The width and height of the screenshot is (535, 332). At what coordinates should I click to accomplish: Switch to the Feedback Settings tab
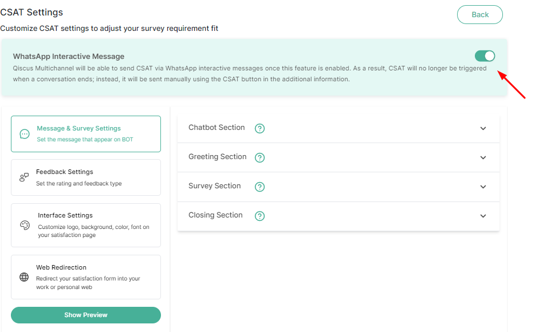(x=86, y=177)
